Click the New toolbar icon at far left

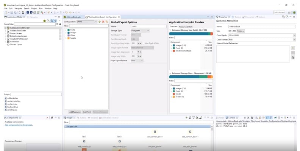6,12
